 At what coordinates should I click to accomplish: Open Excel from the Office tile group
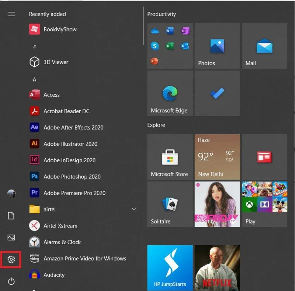coord(170,46)
